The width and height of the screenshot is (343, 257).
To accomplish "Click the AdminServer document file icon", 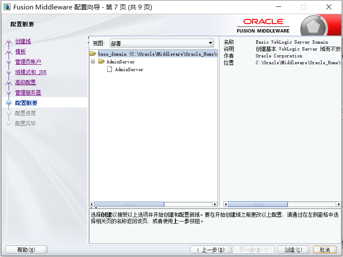I will pos(110,69).
